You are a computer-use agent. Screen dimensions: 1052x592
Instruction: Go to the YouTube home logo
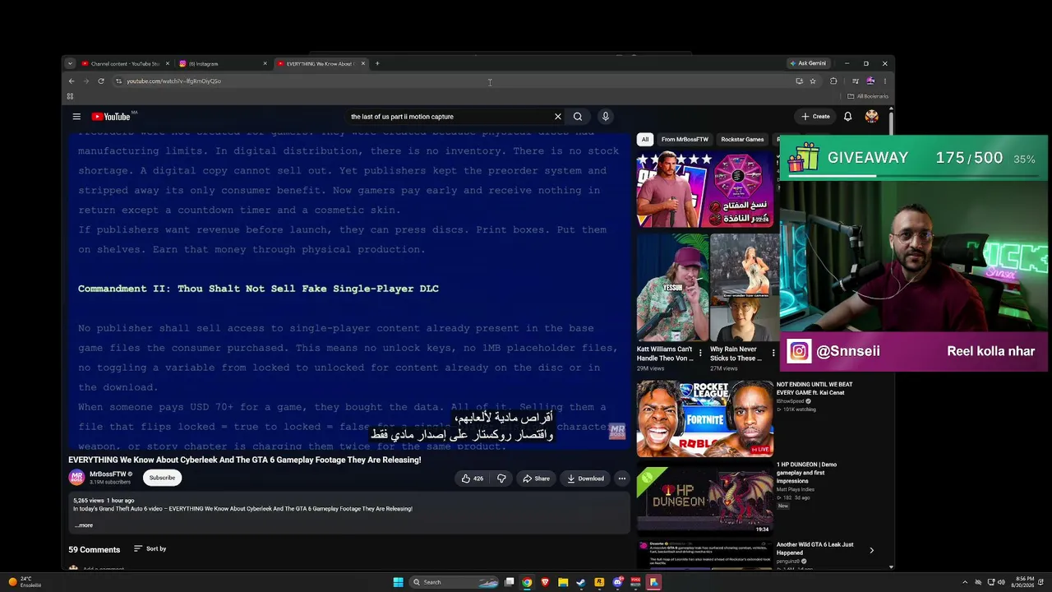click(x=111, y=117)
